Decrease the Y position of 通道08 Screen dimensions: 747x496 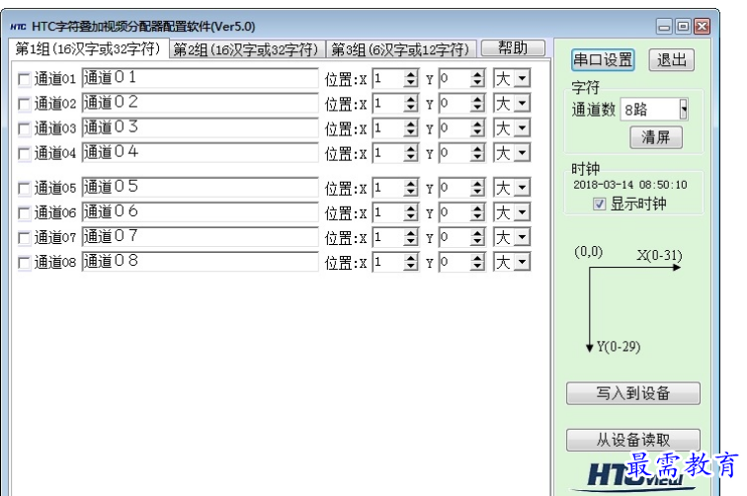pyautogui.click(x=477, y=267)
